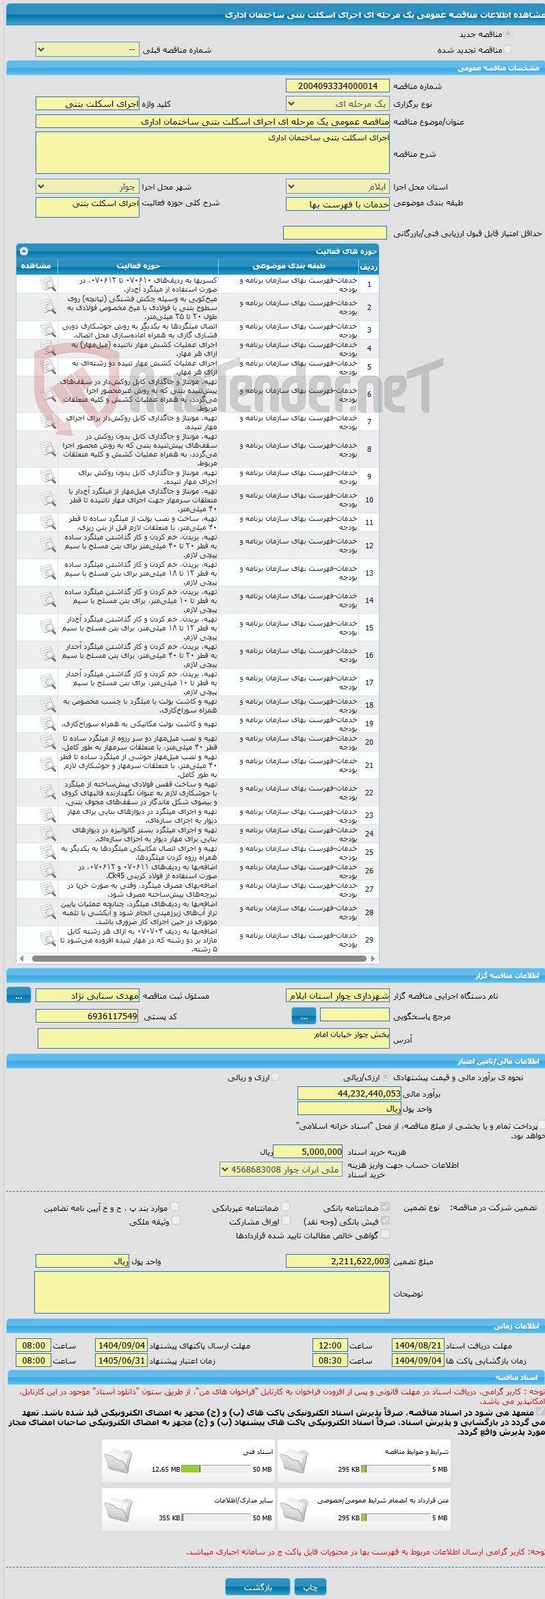This screenshot has width=545, height=1599.
Task: Click the horizontal scrollbar under activity table
Action: coord(198,959)
